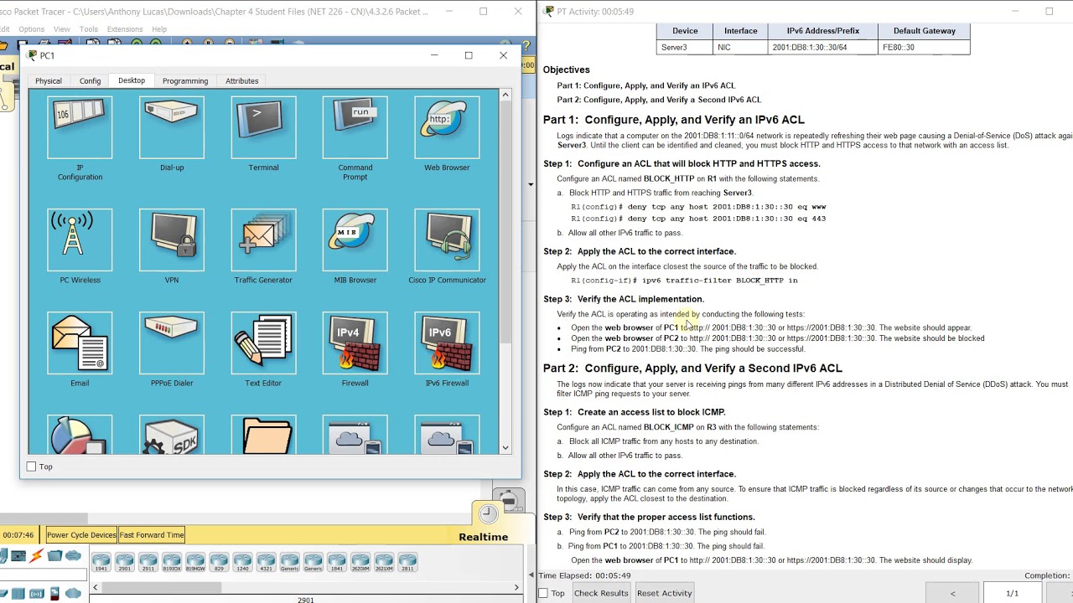Open the Dial-up desktop app

(172, 127)
